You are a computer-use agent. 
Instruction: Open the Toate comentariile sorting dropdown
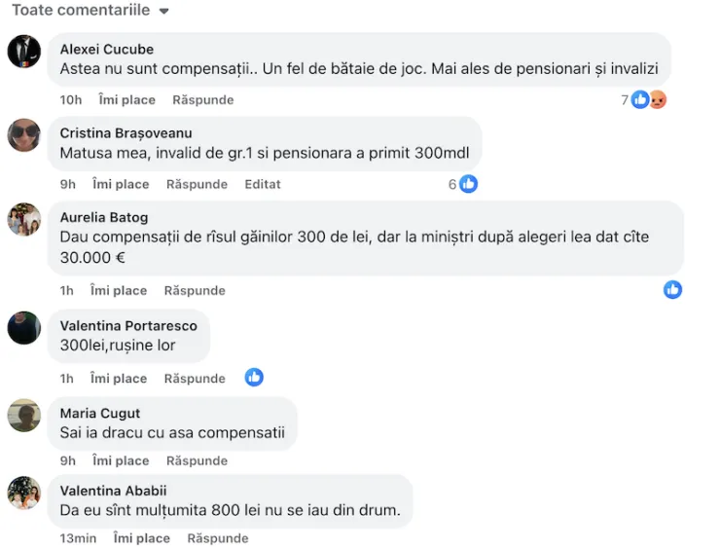click(x=90, y=10)
